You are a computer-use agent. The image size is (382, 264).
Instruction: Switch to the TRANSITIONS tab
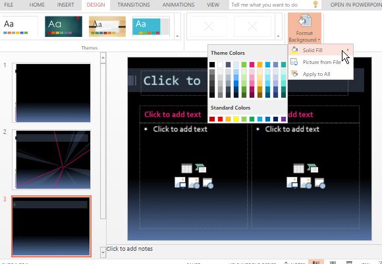coord(134,5)
